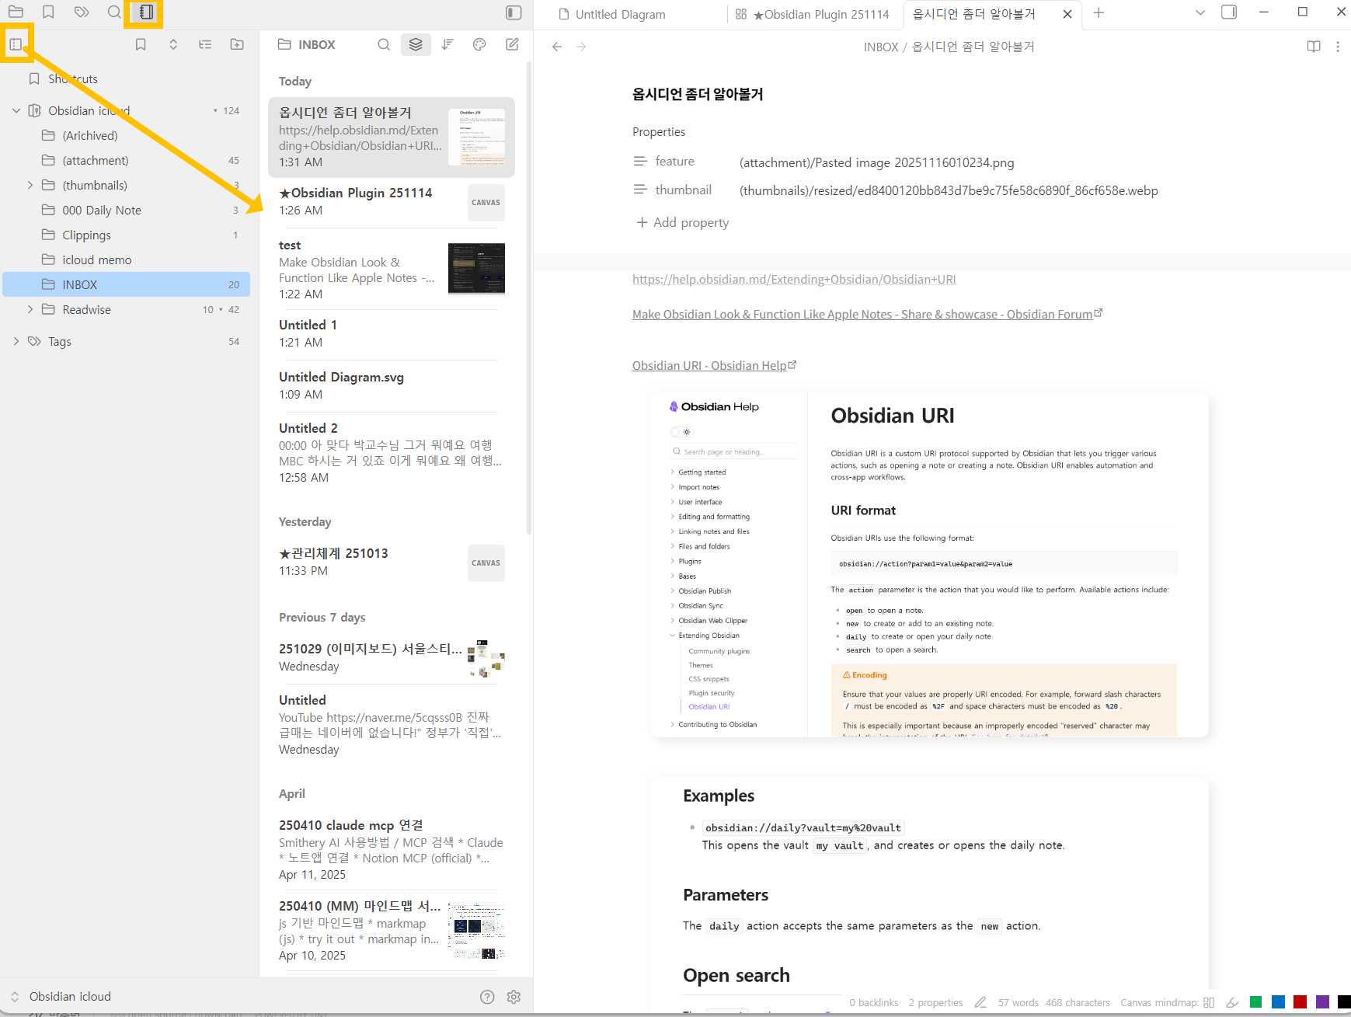Open the Untitled 1 note

(392, 333)
